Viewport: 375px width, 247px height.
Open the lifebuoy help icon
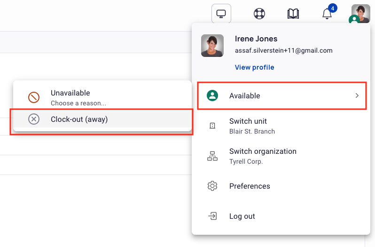pyautogui.click(x=259, y=13)
